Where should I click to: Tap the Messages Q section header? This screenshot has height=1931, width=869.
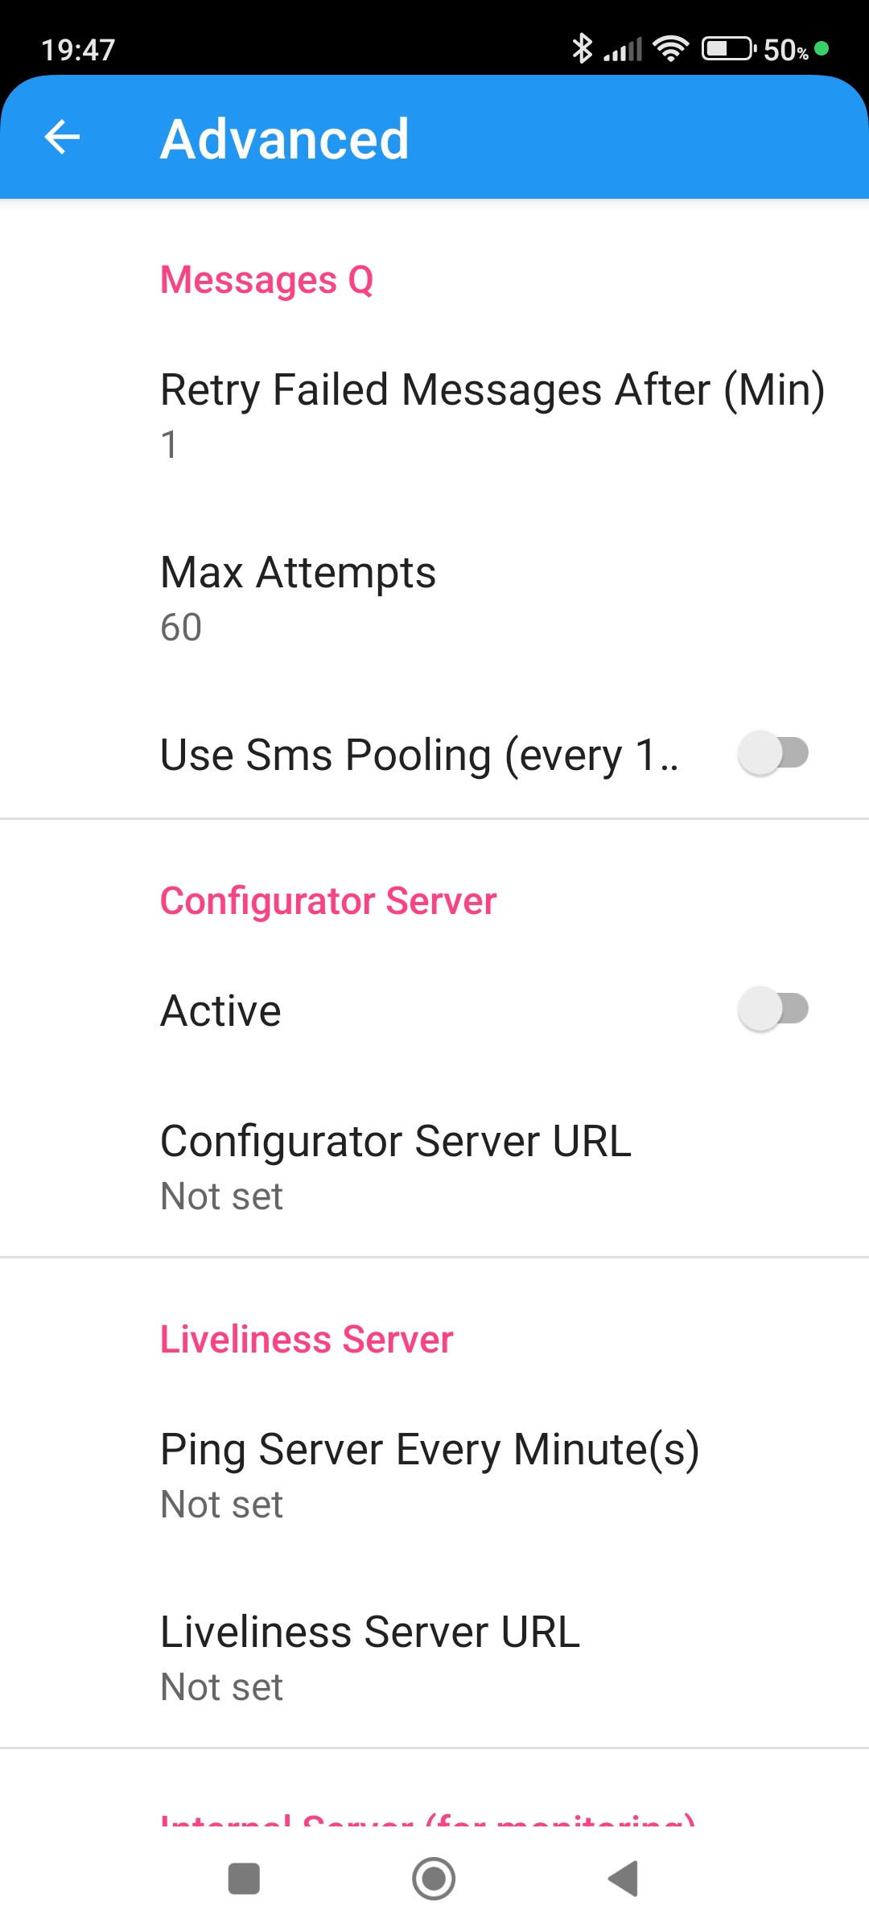point(267,280)
